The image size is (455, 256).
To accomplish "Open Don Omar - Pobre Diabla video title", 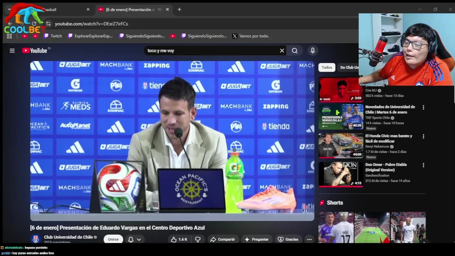I will point(386,167).
